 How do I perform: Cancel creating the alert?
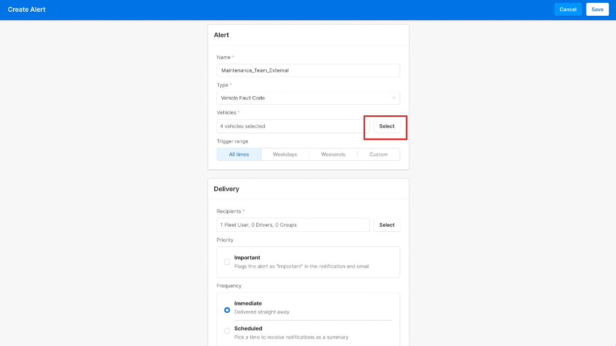tap(568, 10)
